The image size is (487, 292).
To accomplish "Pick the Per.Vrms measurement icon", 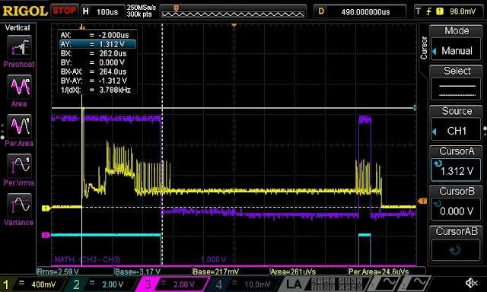I will (x=19, y=166).
